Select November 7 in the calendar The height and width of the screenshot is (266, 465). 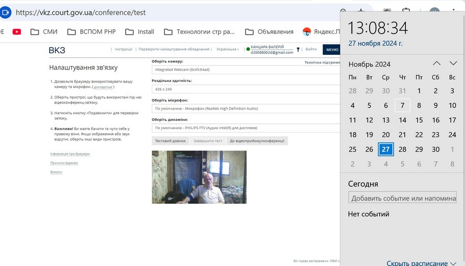[x=403, y=106]
